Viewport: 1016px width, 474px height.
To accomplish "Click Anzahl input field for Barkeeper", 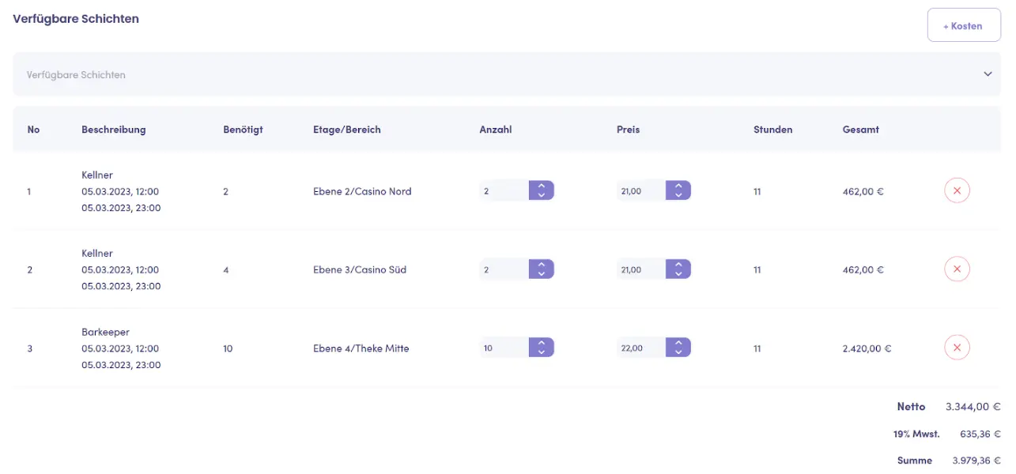I will [503, 348].
